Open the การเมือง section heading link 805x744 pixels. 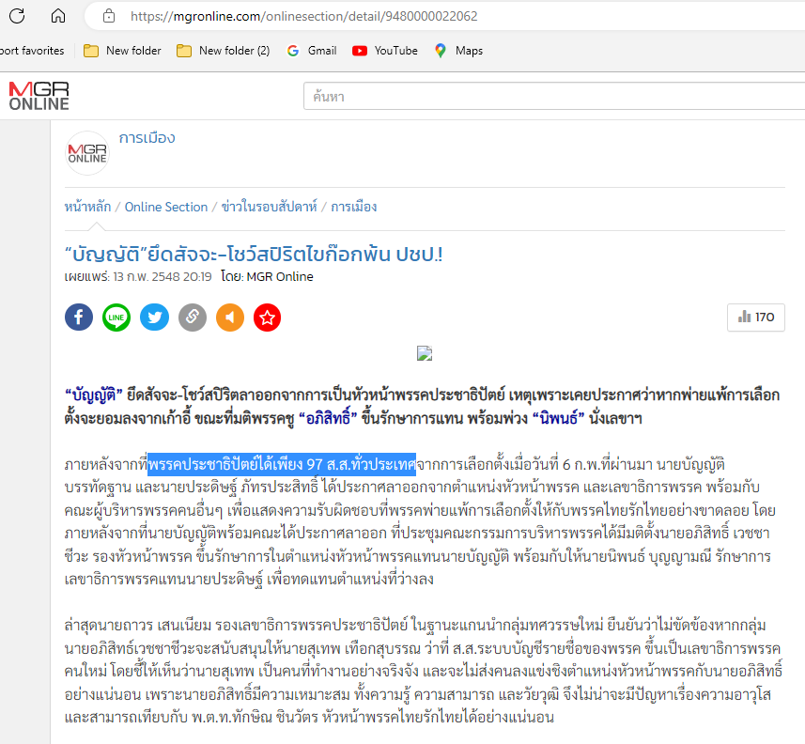pyautogui.click(x=147, y=138)
